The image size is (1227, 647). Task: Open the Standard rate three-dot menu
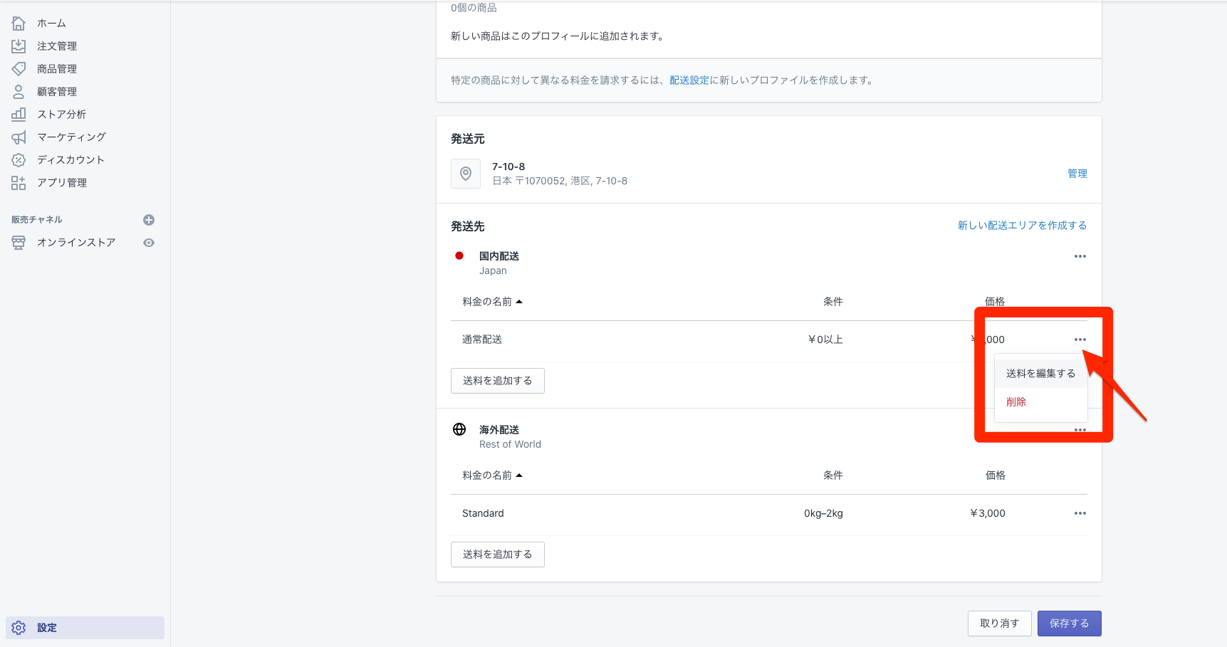point(1080,513)
